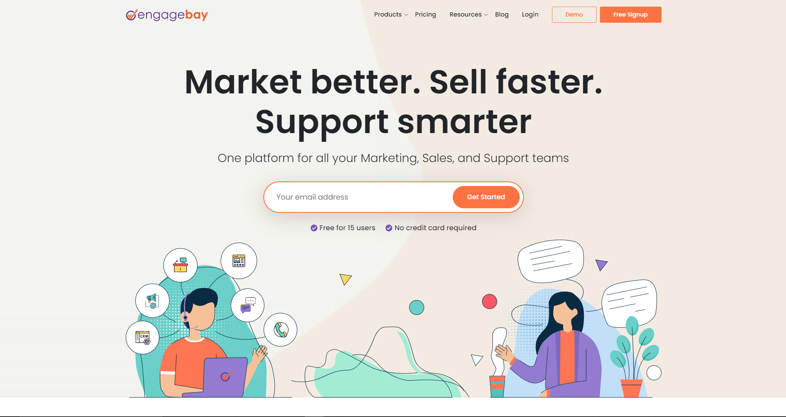The height and width of the screenshot is (417, 786).
Task: Click the web page layout icon
Action: click(x=239, y=261)
